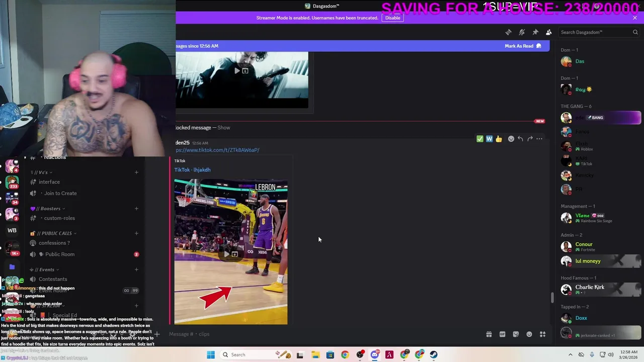Open More options for the message

[x=539, y=139]
